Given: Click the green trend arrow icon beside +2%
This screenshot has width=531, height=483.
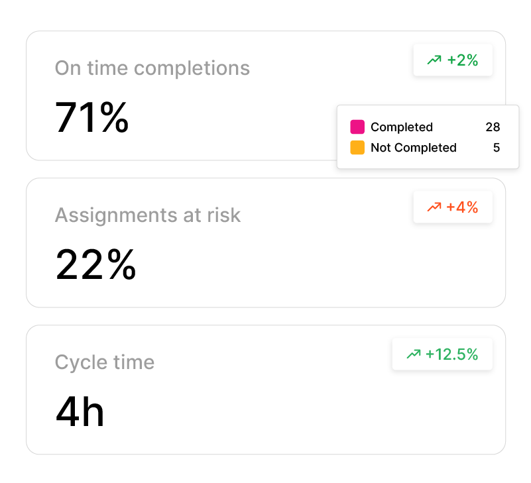Looking at the screenshot, I should click(x=434, y=60).
